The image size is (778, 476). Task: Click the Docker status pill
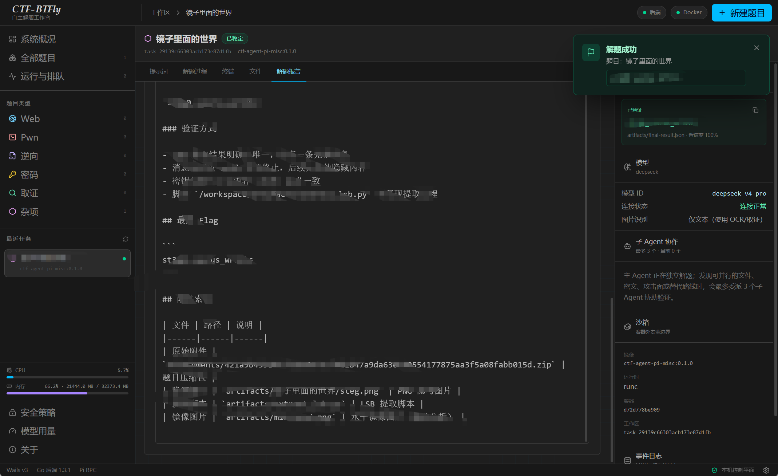click(688, 12)
